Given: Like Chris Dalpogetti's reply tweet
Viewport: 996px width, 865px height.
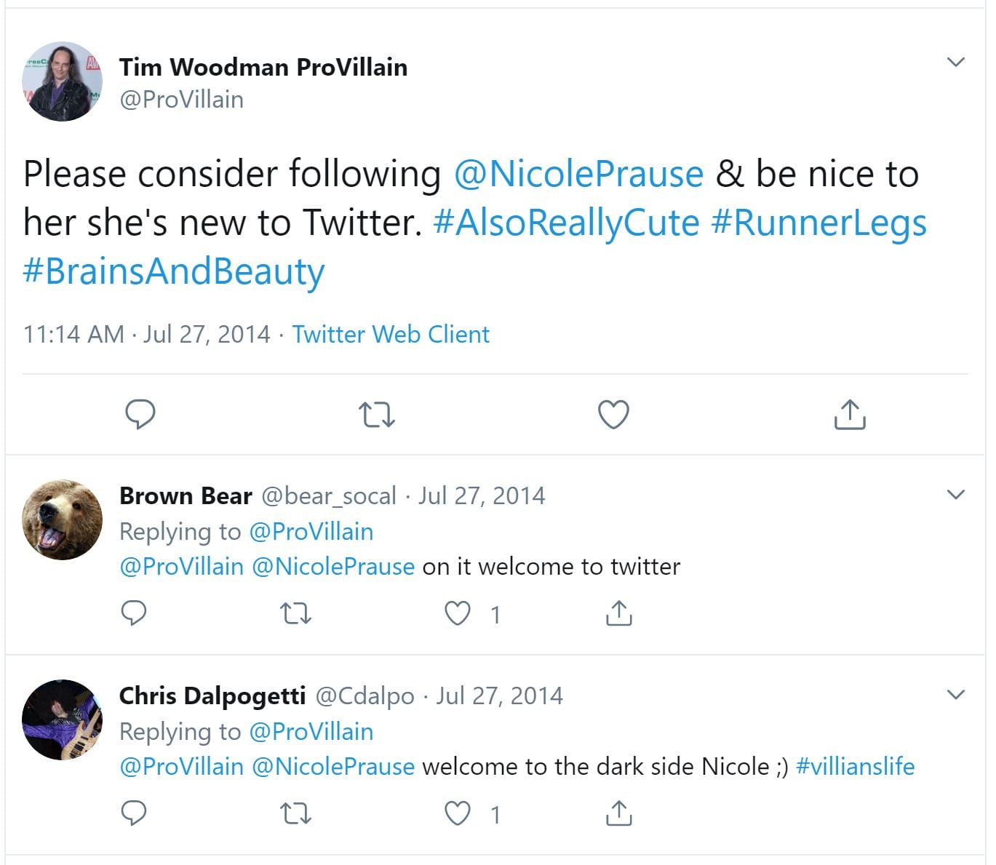Looking at the screenshot, I should point(458,814).
